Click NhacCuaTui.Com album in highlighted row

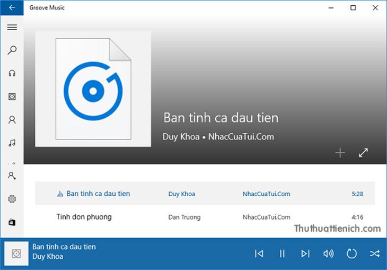tap(266, 194)
